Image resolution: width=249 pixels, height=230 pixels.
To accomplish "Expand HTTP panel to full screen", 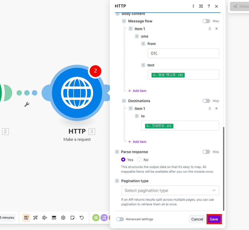I will [201, 6].
